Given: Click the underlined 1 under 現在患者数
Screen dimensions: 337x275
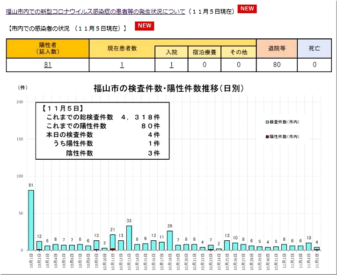Looking at the screenshot, I should click(122, 65).
